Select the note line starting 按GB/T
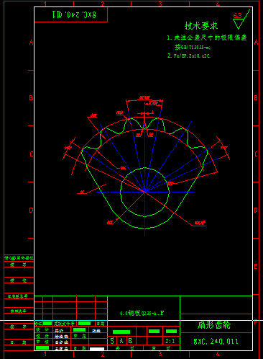The height and width of the screenshot is (359, 263). coord(193,47)
